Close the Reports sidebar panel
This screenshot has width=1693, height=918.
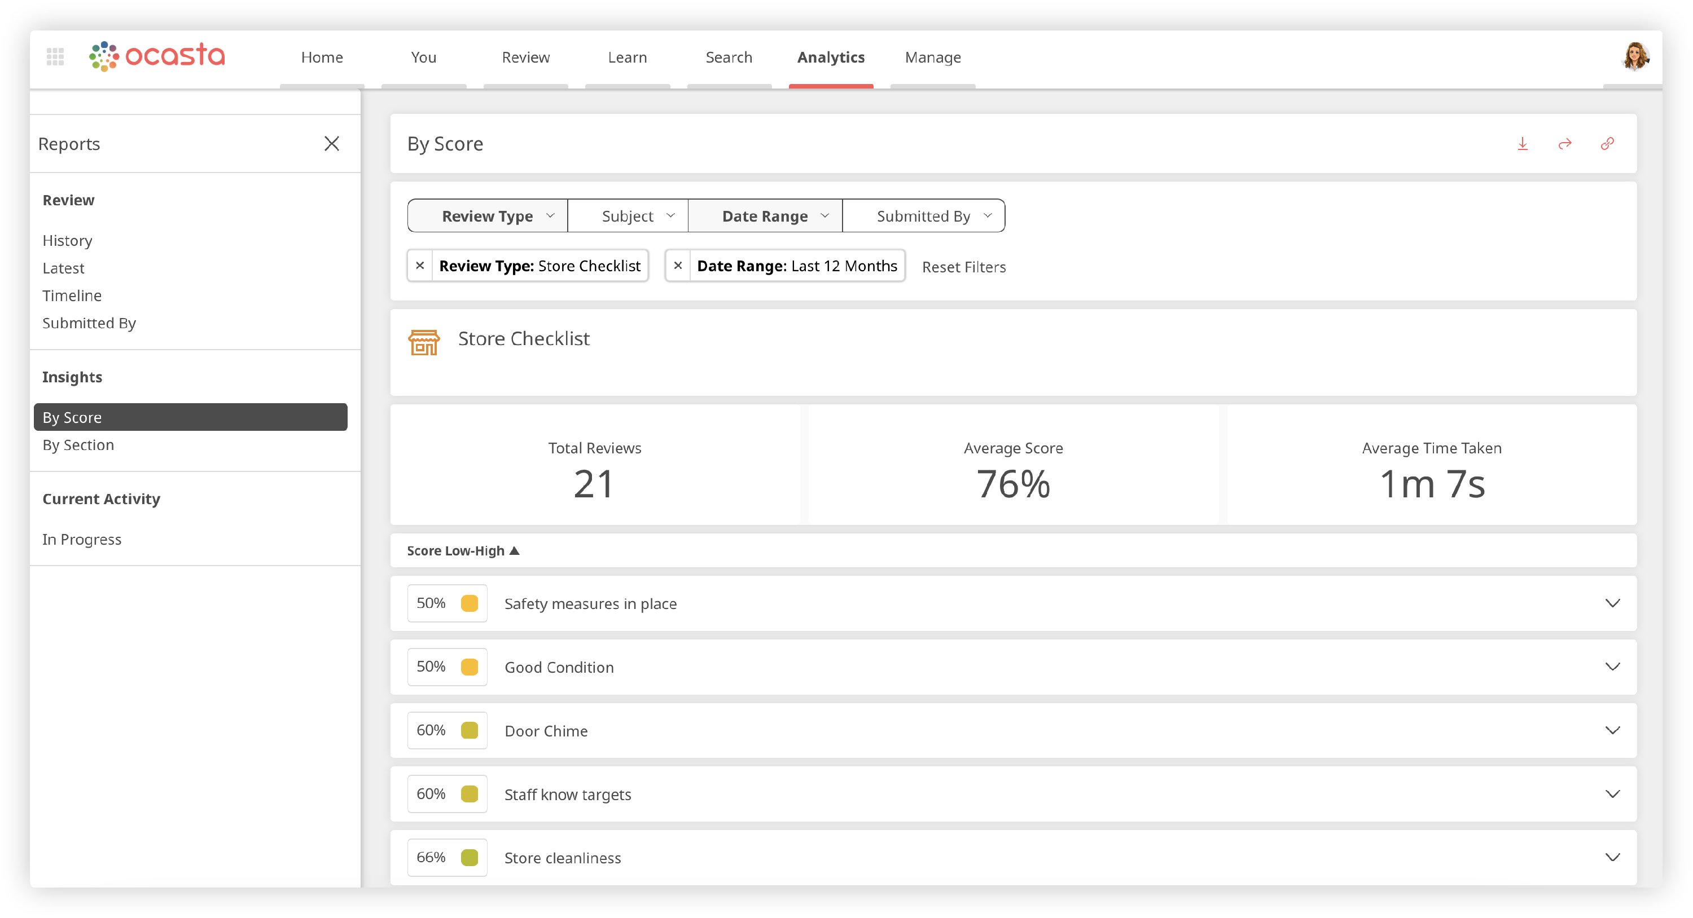[x=332, y=144]
